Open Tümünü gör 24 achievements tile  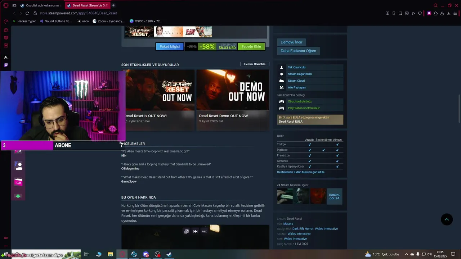coord(334,196)
